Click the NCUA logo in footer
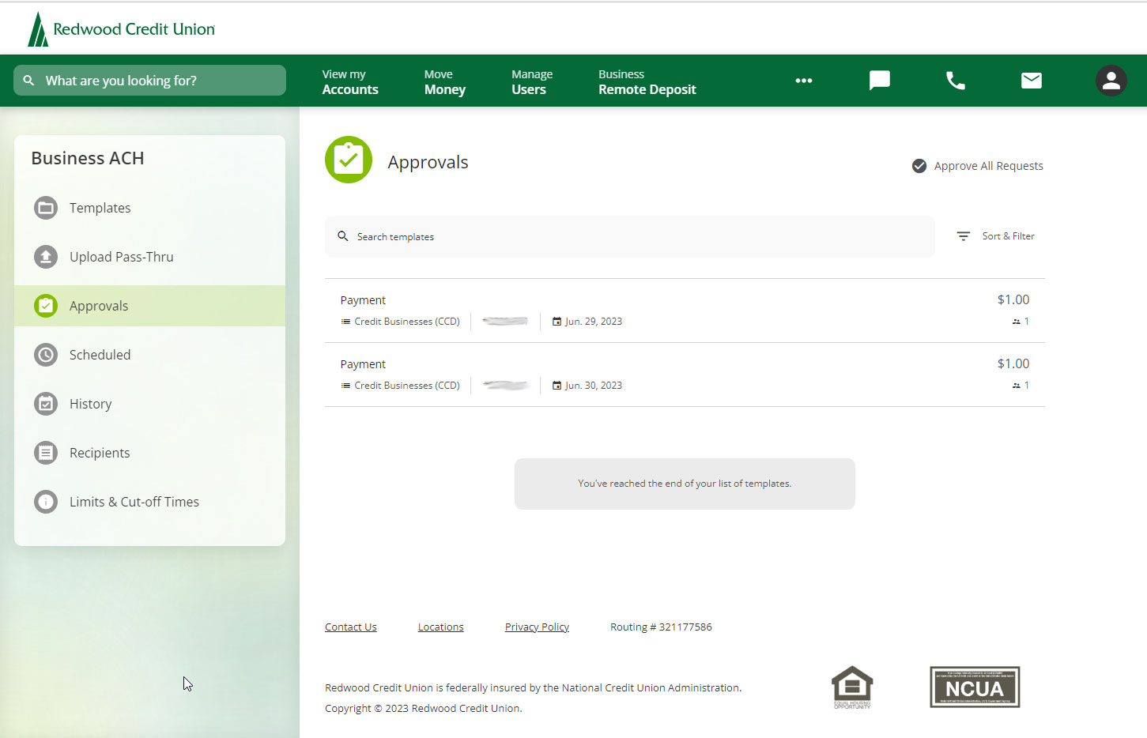This screenshot has width=1147, height=738. [x=975, y=687]
